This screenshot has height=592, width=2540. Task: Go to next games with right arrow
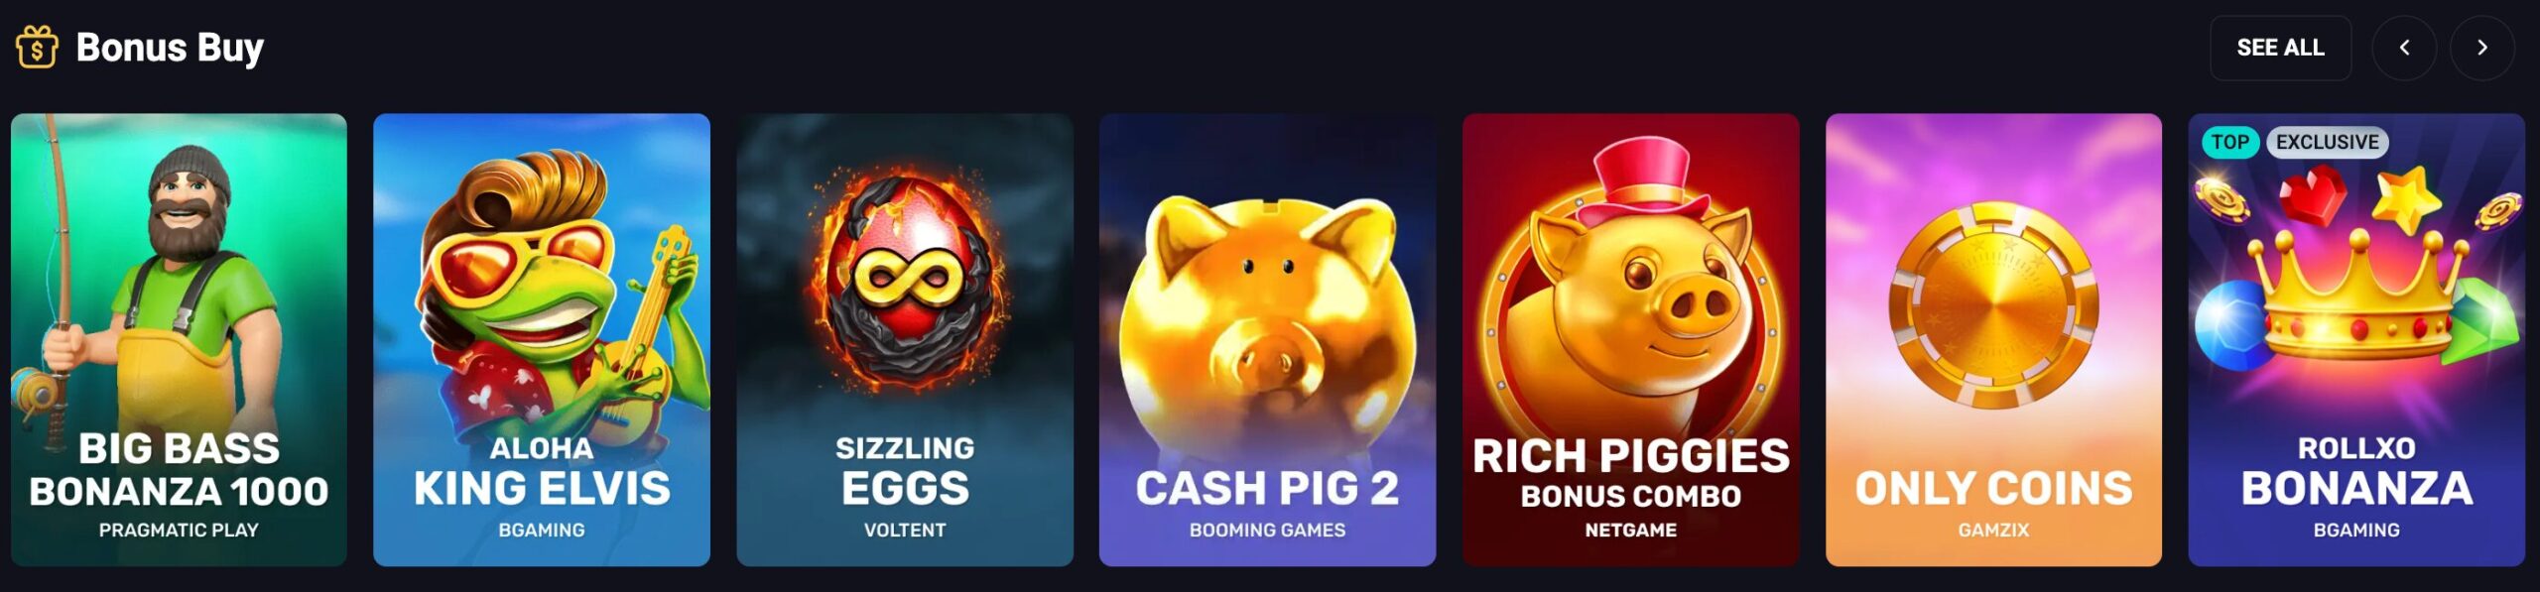point(2481,48)
